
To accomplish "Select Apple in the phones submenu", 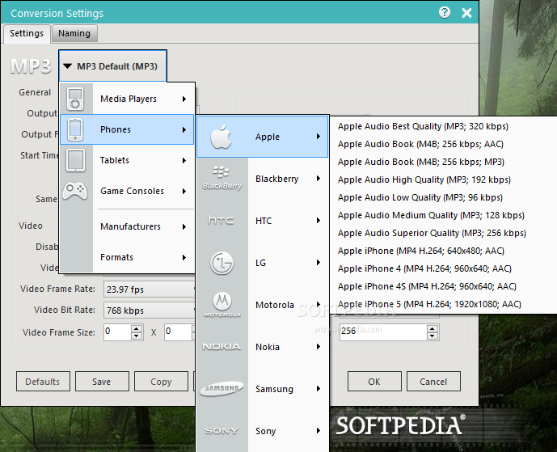I will coord(262,137).
